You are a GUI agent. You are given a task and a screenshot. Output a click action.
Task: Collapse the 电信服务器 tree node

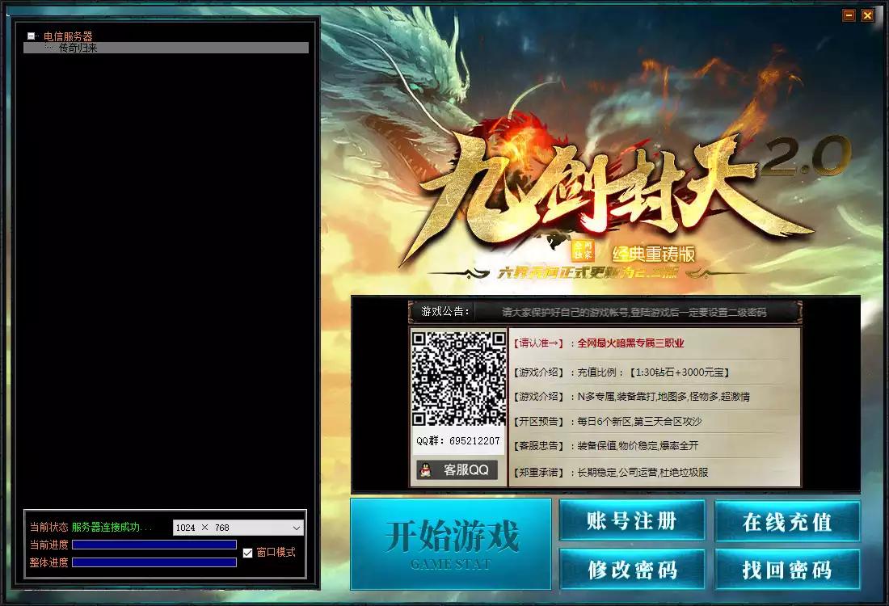(x=32, y=36)
